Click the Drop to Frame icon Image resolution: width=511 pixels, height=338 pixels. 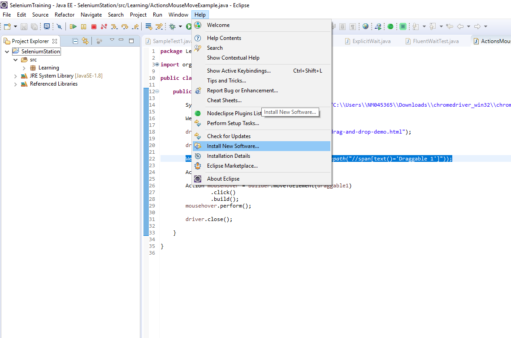click(149, 26)
